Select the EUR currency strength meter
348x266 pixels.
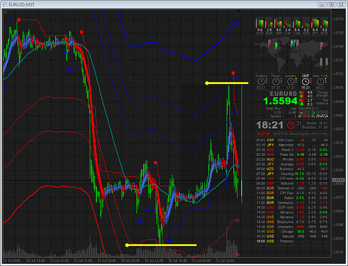(x=269, y=26)
